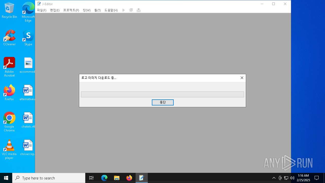Open the 창(W) menu
The height and width of the screenshot is (183, 325).
click(87, 10)
